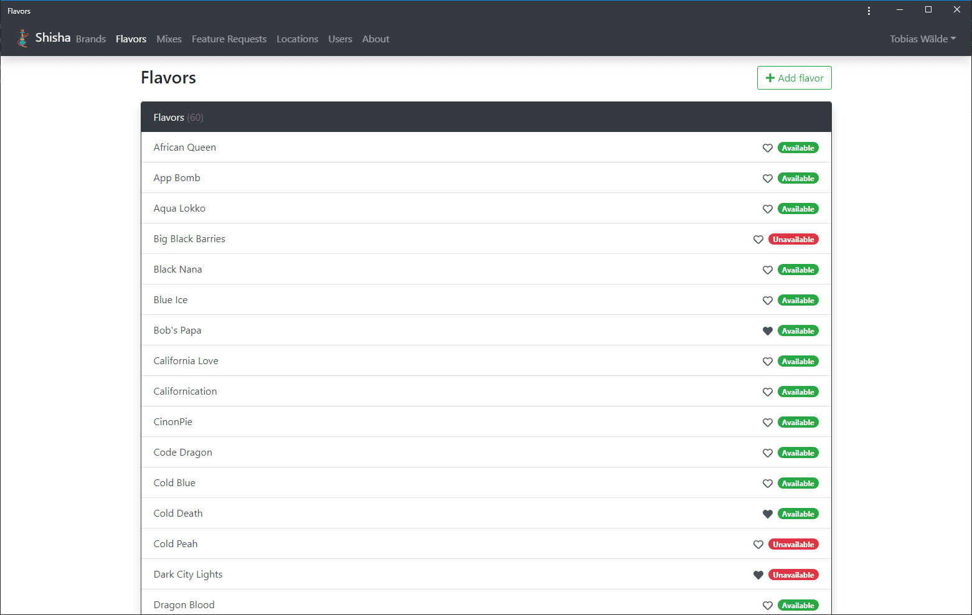Viewport: 972px width, 615px height.
Task: Open the three-dot window menu icon
Action: click(869, 11)
